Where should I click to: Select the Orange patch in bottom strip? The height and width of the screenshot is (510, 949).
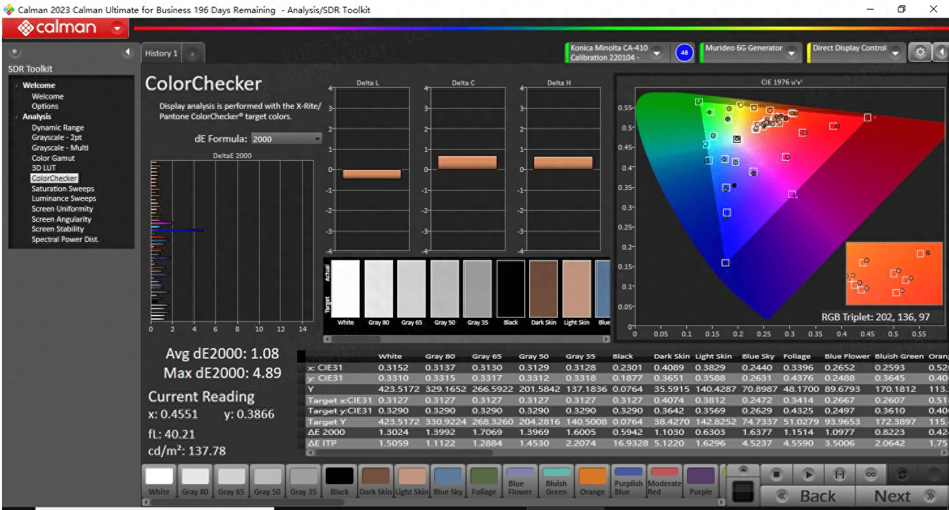click(592, 482)
